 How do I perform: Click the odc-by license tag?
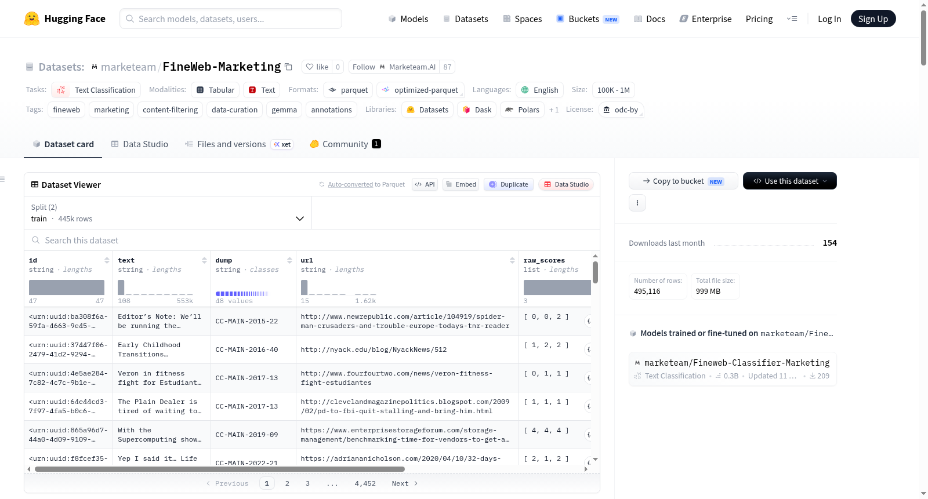(x=621, y=110)
